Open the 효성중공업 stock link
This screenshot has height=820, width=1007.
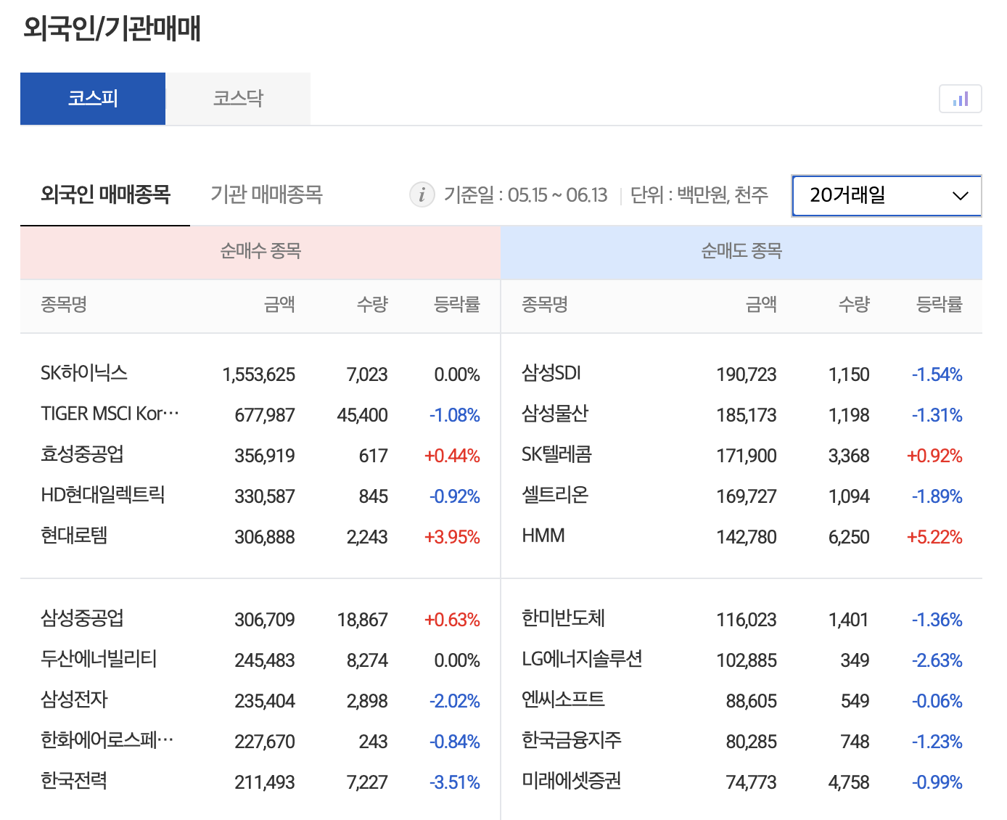(82, 454)
